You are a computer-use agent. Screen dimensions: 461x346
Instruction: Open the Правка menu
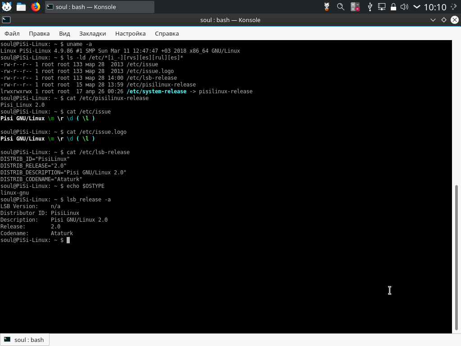coord(39,33)
